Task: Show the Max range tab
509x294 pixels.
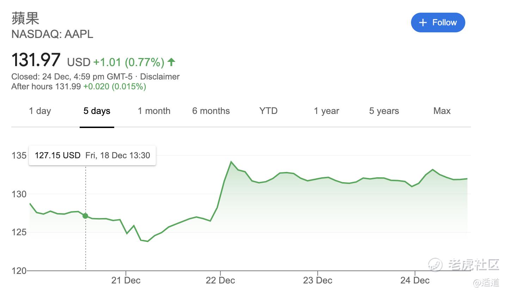Action: click(442, 111)
